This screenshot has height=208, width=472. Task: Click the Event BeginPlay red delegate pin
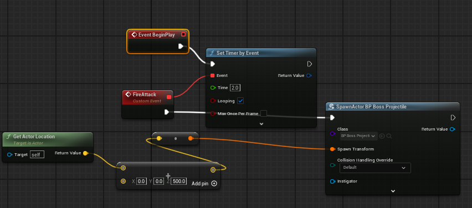(x=183, y=34)
